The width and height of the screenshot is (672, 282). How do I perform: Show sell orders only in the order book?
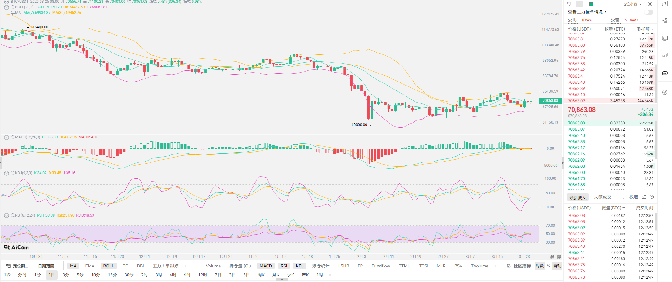pyautogui.click(x=591, y=4)
